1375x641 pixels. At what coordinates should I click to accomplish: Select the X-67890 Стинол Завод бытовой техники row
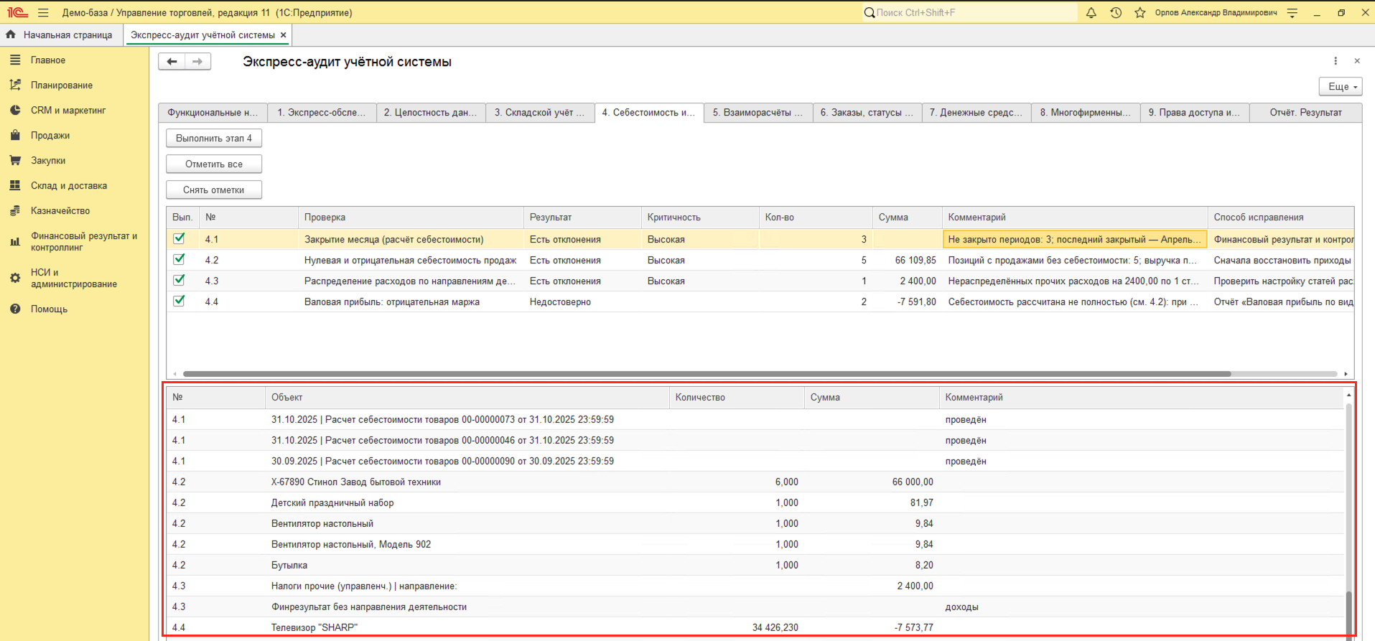[x=755, y=482]
